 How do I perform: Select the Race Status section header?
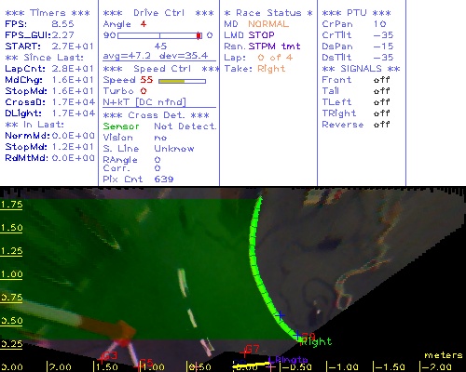point(268,13)
